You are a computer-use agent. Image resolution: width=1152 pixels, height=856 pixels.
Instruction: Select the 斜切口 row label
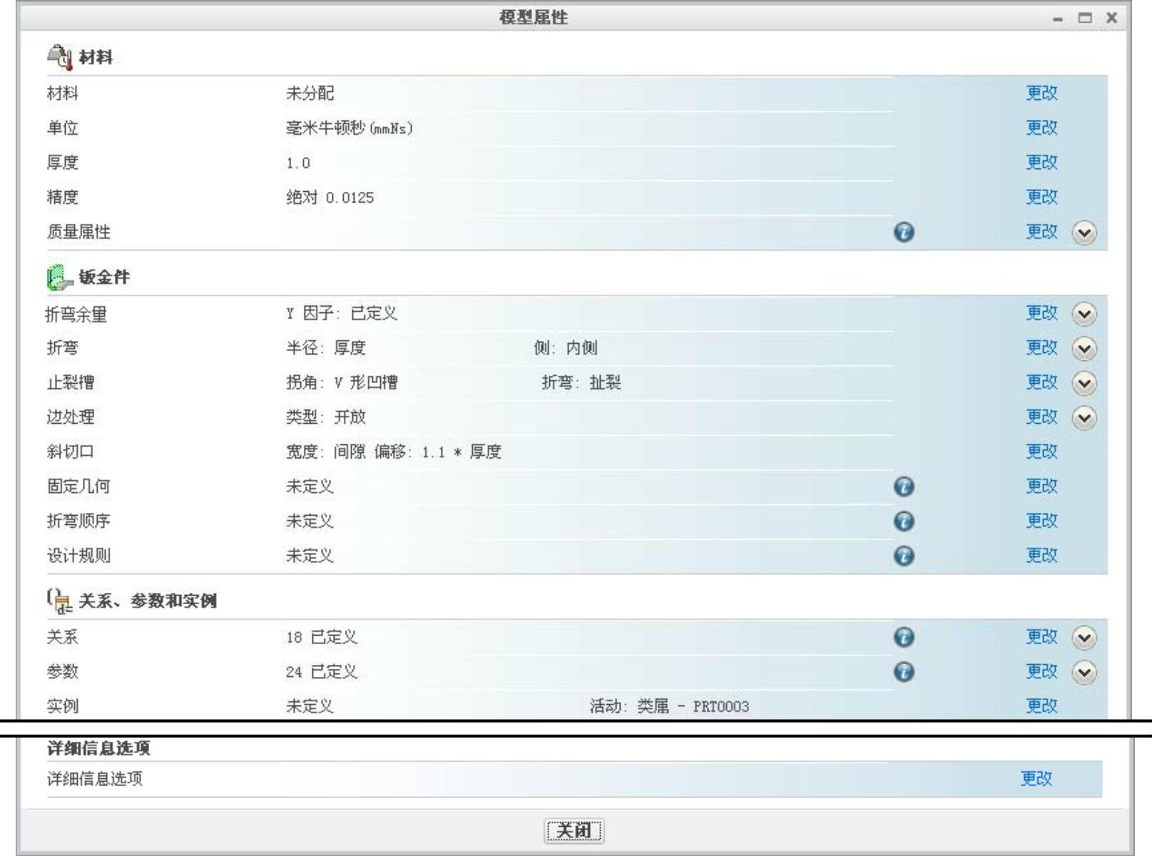click(70, 452)
